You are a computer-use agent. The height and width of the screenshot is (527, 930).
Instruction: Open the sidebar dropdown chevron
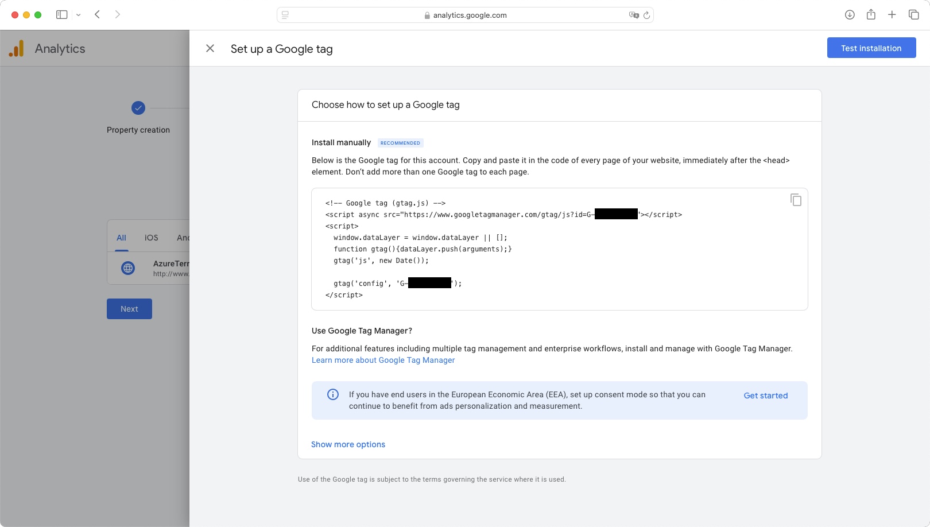79,15
